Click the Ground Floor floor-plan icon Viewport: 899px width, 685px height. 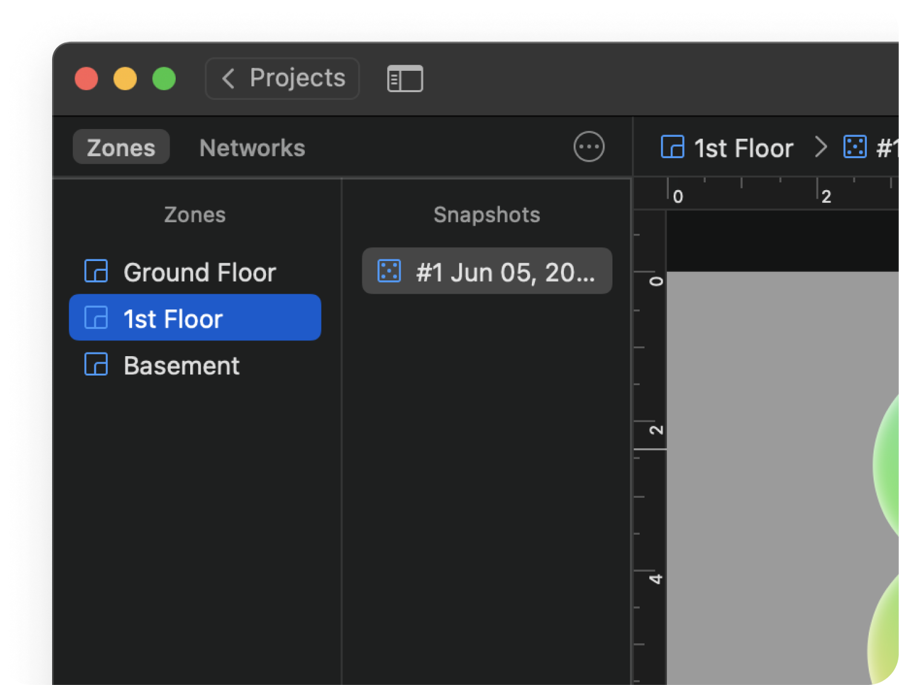[x=96, y=271]
